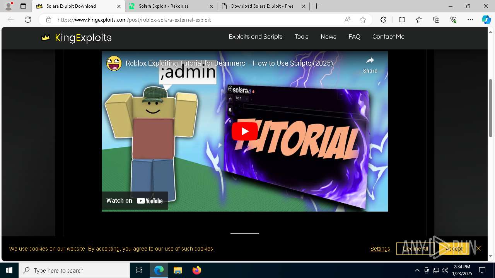Open the network tray icon

436,270
